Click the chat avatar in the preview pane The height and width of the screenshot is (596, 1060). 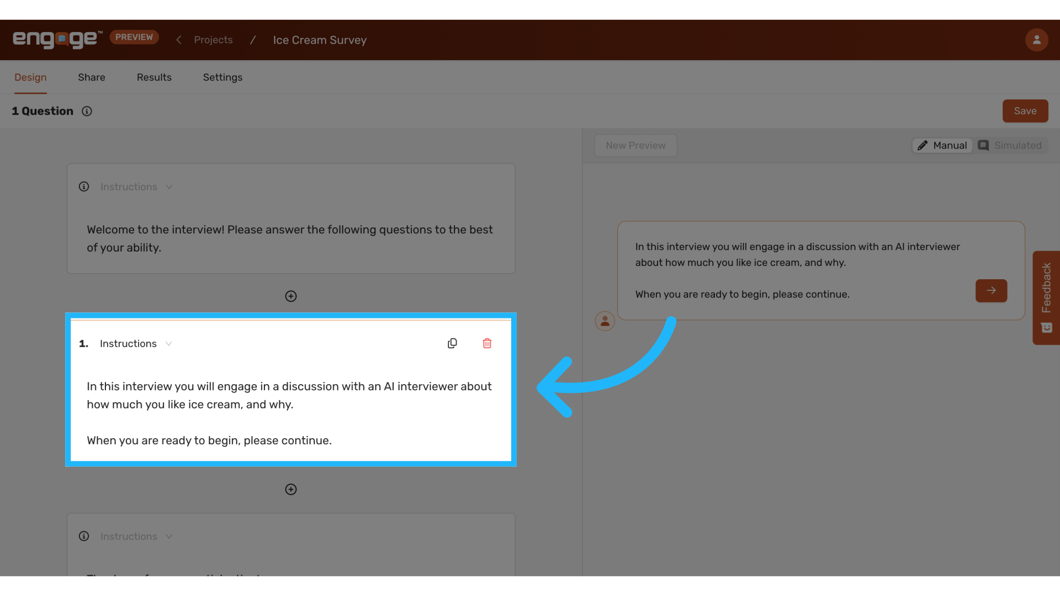point(605,321)
